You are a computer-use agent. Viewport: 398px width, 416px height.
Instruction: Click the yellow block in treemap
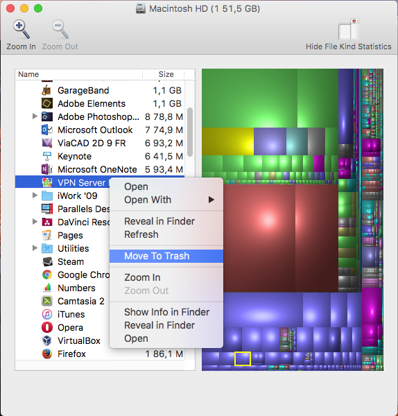coord(227,141)
